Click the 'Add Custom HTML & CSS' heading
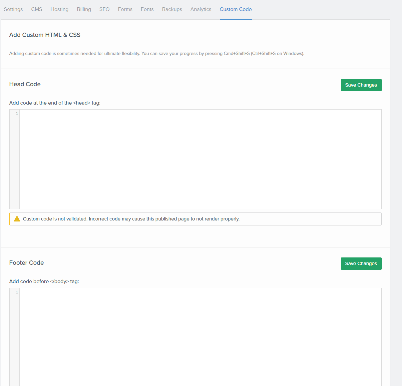The image size is (402, 386). click(45, 35)
